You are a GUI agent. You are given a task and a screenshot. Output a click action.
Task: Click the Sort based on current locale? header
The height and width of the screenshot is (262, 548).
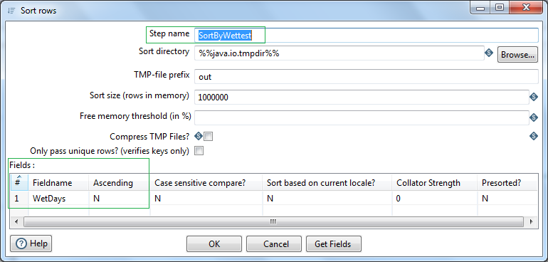click(x=327, y=182)
